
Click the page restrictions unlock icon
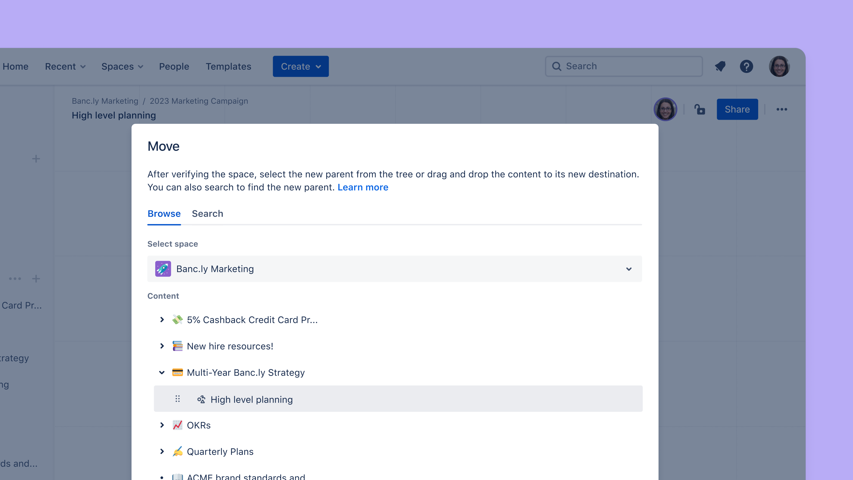pyautogui.click(x=700, y=109)
